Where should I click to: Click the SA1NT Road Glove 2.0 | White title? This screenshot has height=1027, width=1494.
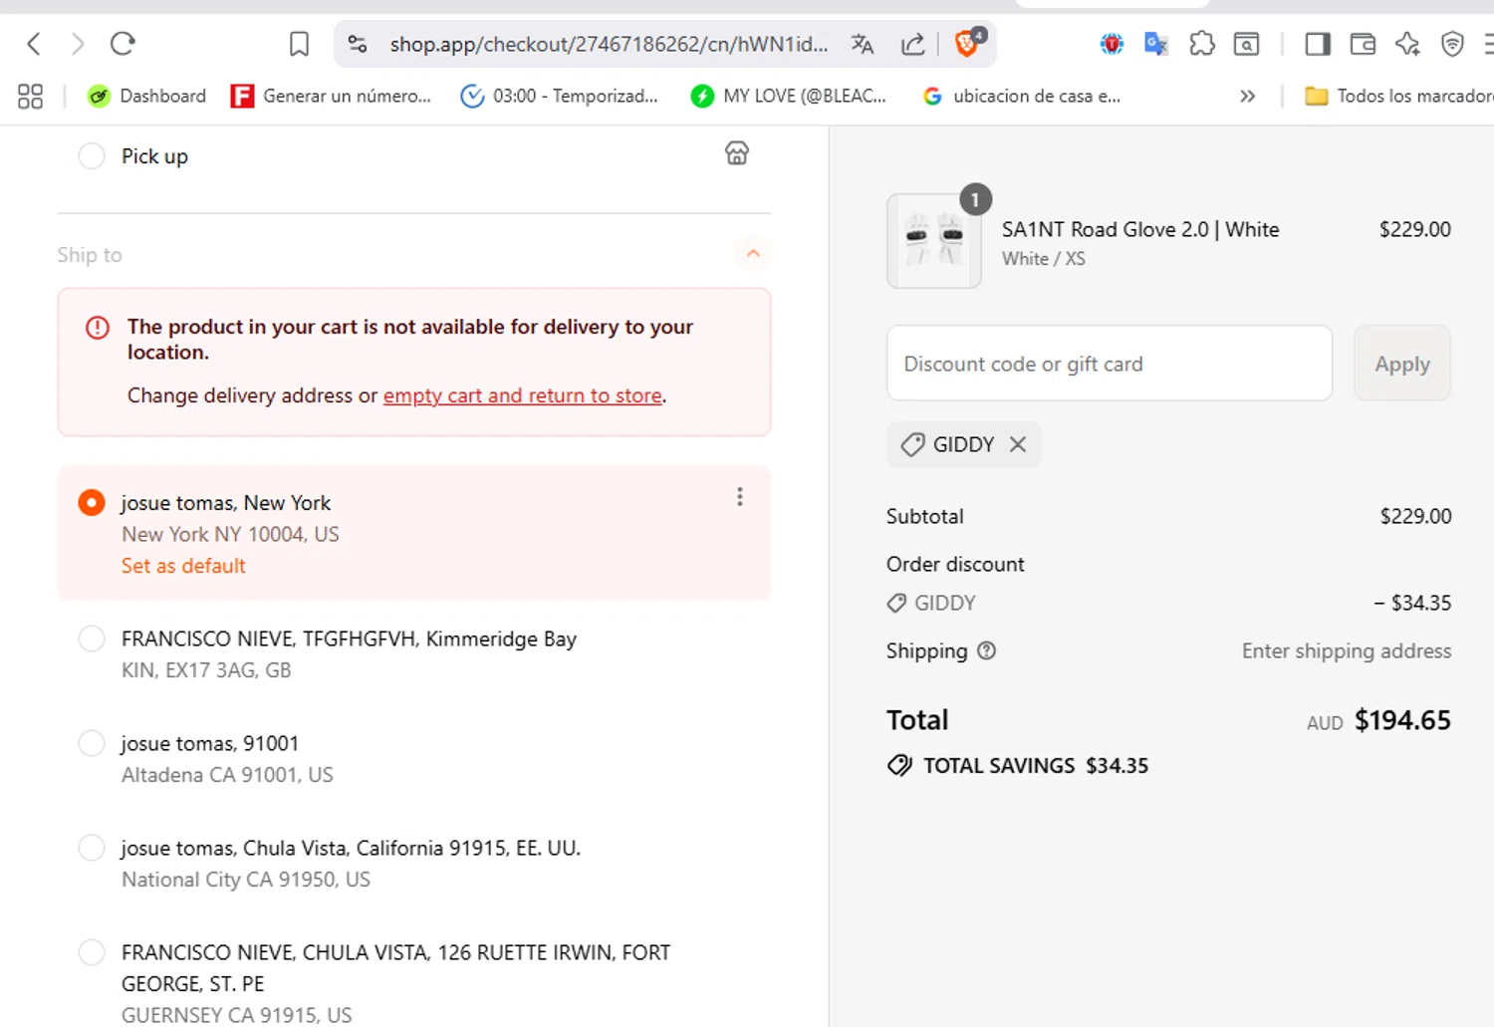[x=1140, y=229]
